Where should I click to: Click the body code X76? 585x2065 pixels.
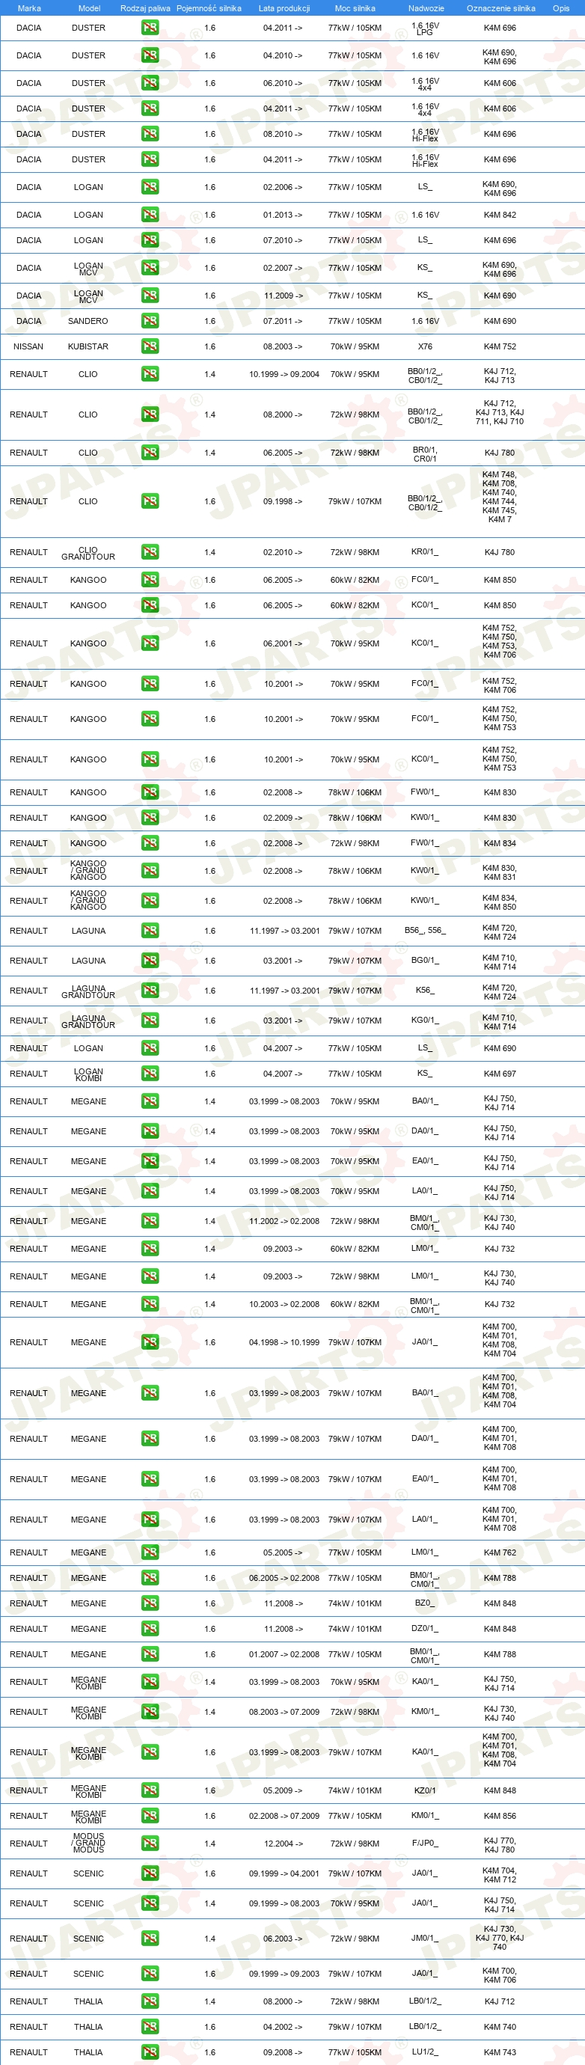click(425, 347)
